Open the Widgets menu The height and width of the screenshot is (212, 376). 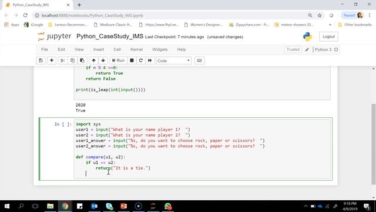click(160, 49)
